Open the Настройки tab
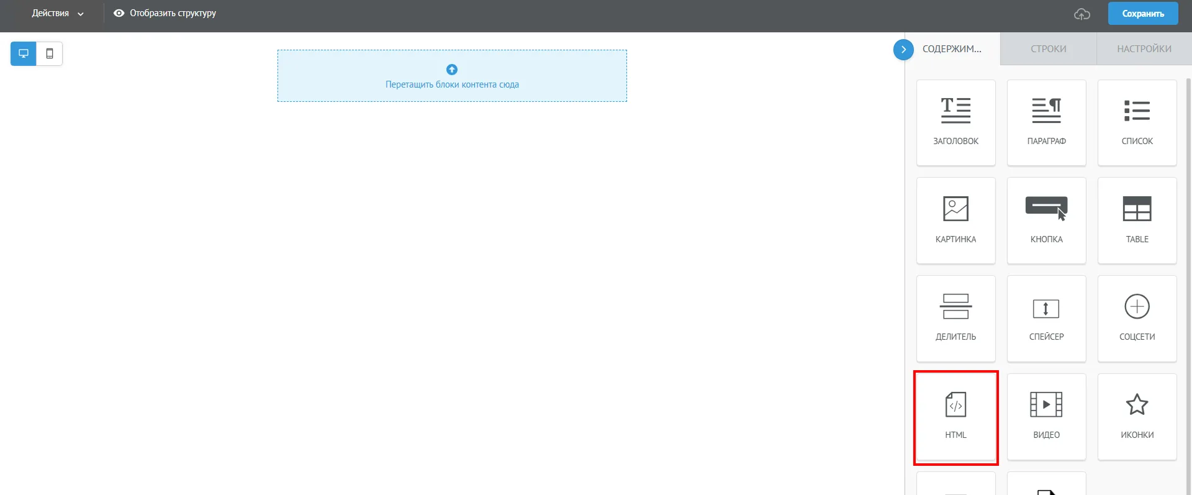This screenshot has height=495, width=1192. tap(1144, 48)
